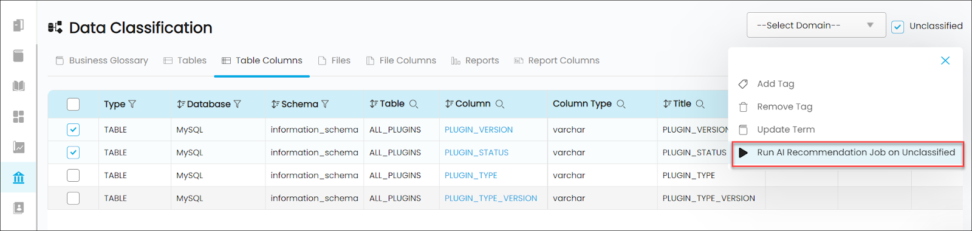Click the Type column filter icon
The width and height of the screenshot is (972, 231).
point(132,104)
